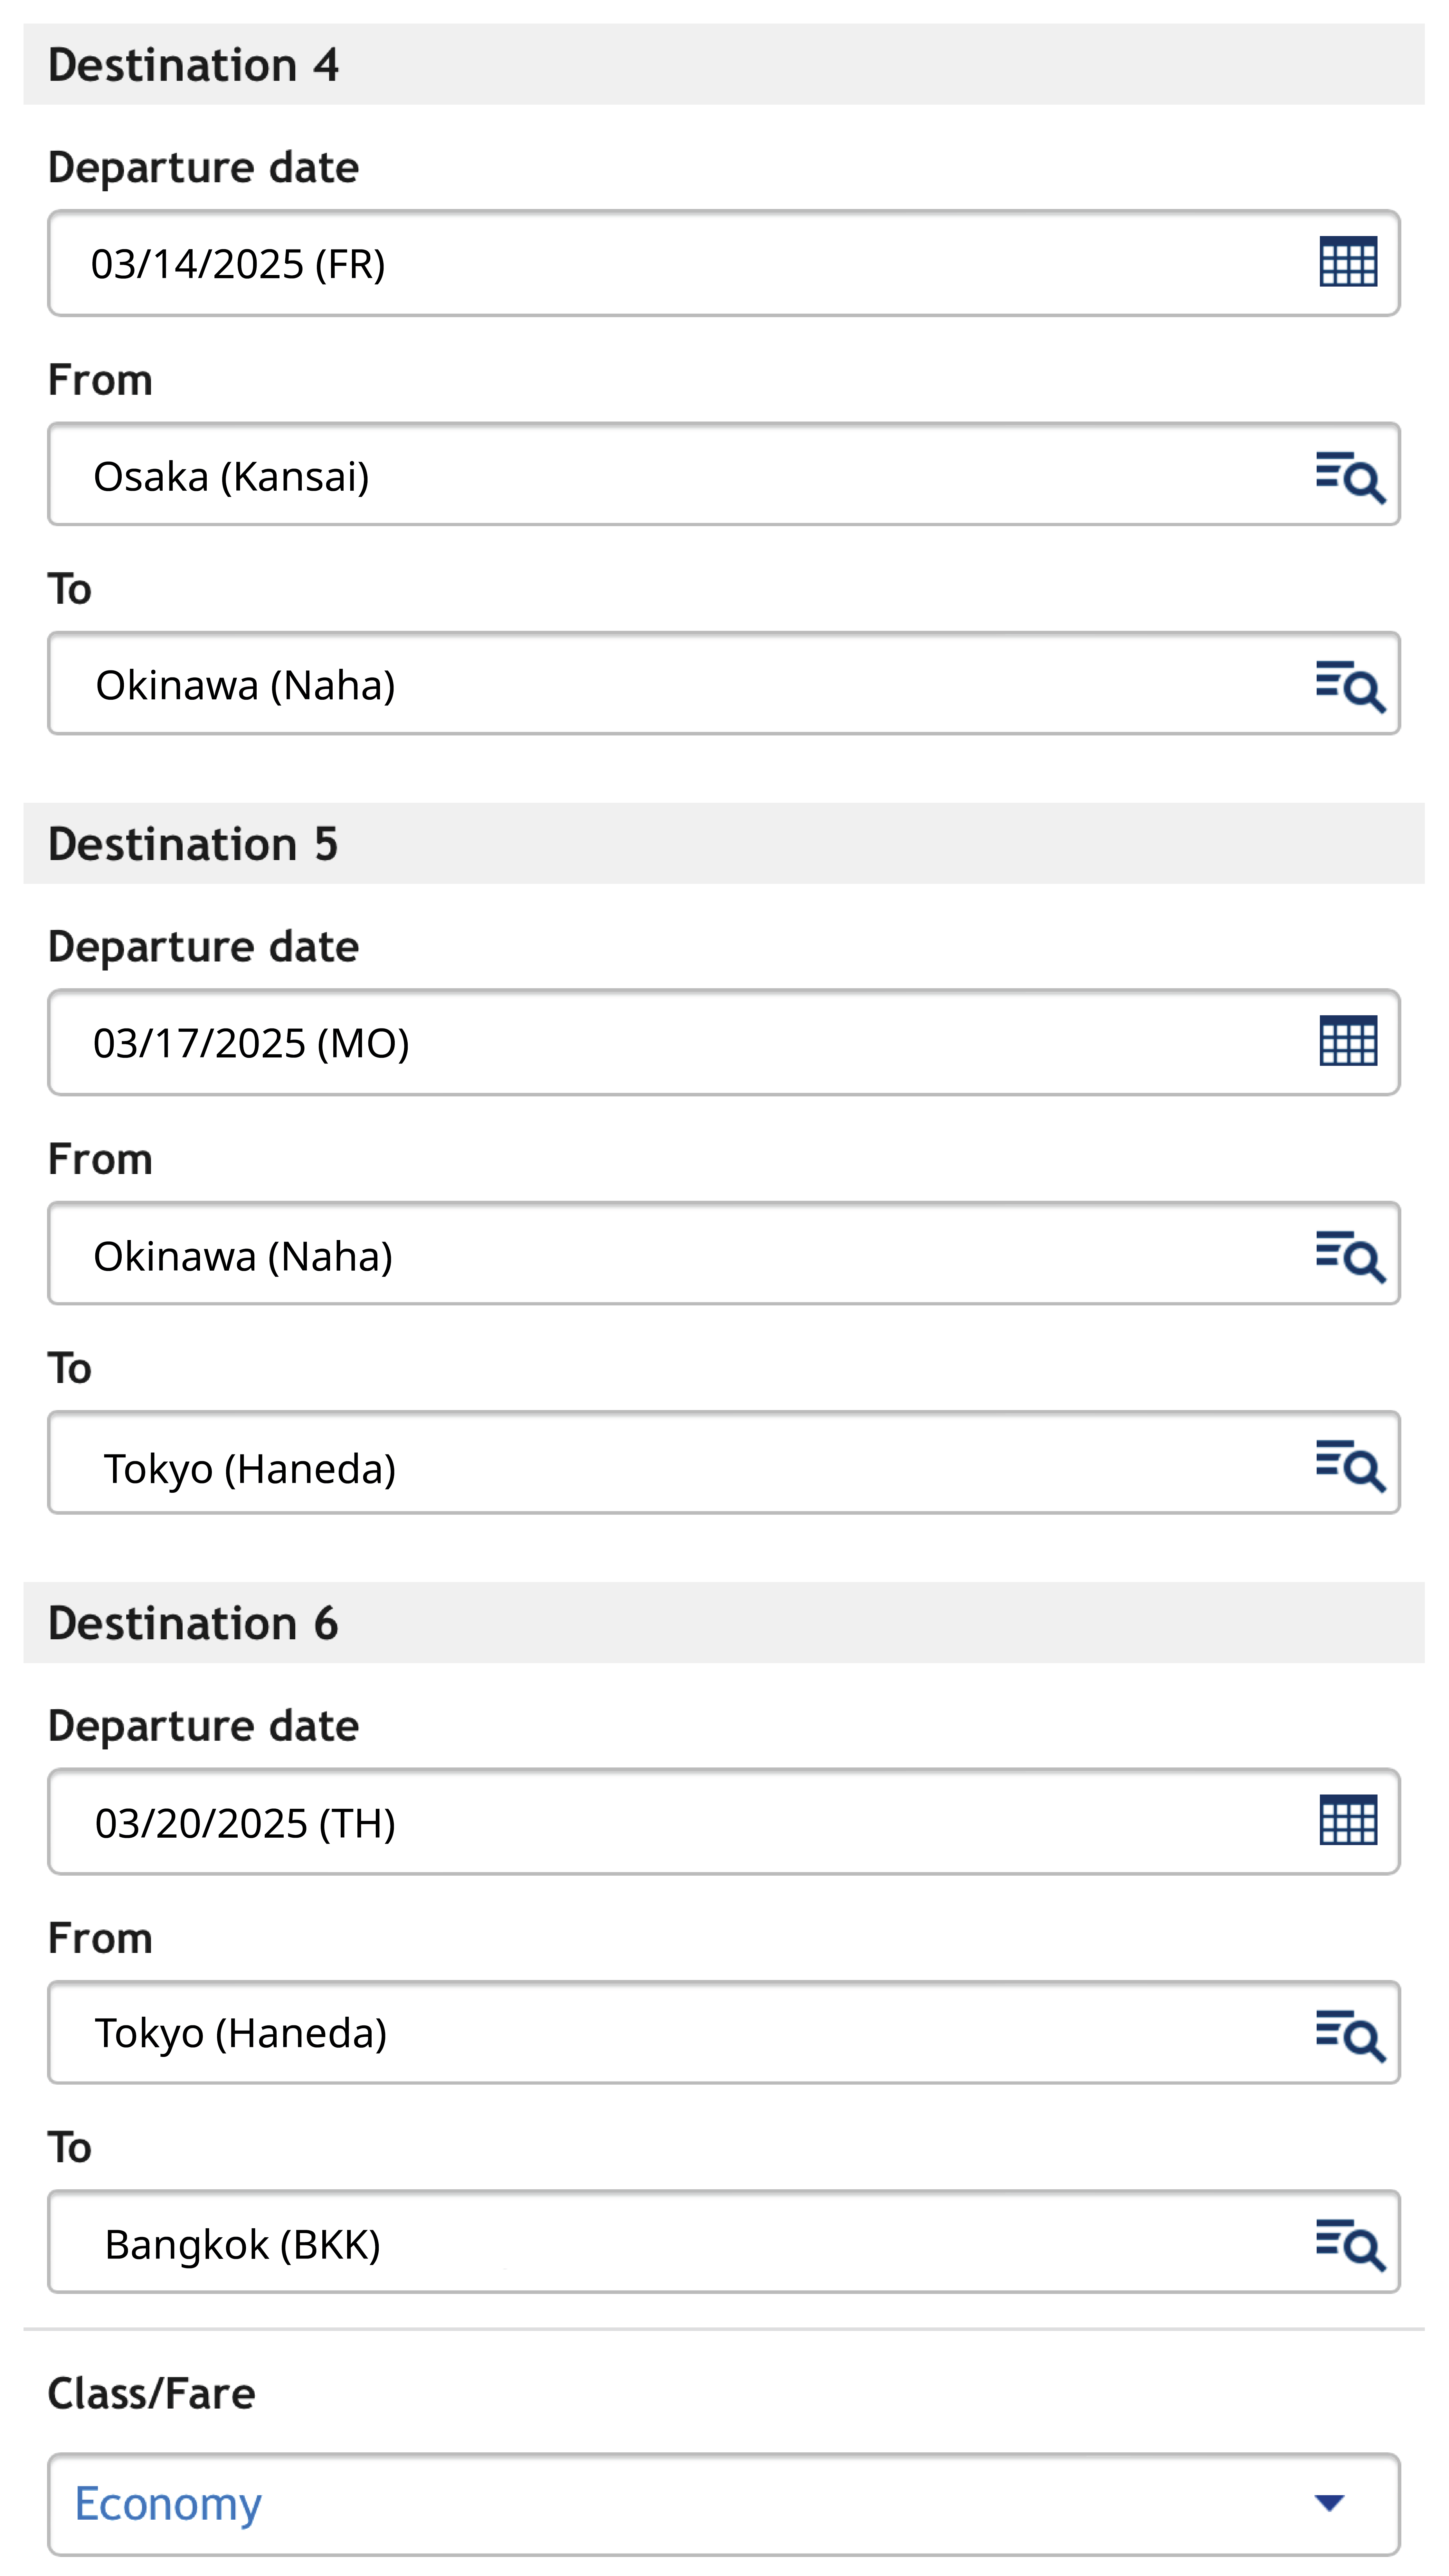Click the Class/Fare dropdown arrow
The width and height of the screenshot is (1449, 2576).
click(1328, 2503)
